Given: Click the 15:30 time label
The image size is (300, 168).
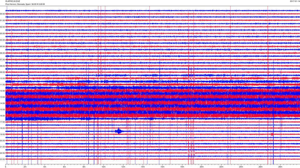Looking at the screenshot, I should pos(2,110).
